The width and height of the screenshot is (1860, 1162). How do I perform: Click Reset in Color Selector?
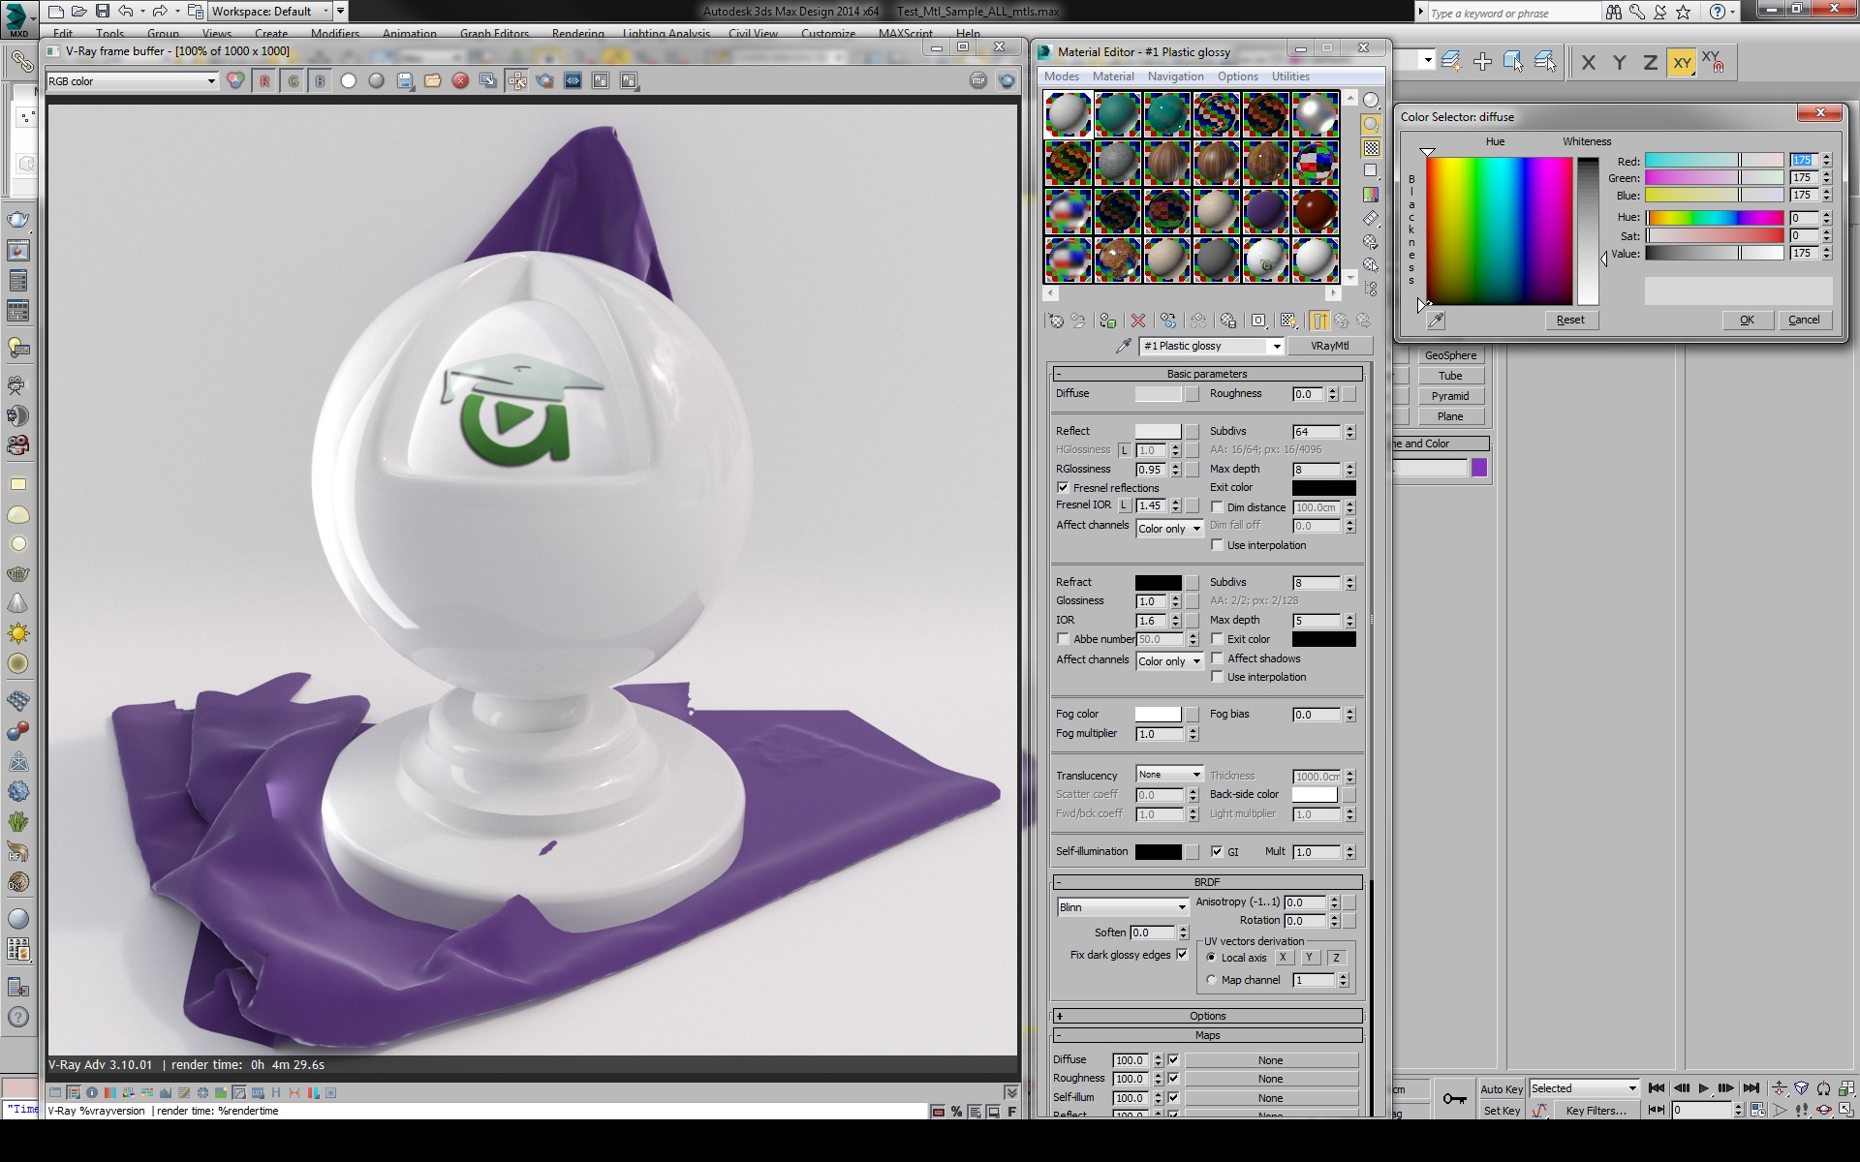1570,320
